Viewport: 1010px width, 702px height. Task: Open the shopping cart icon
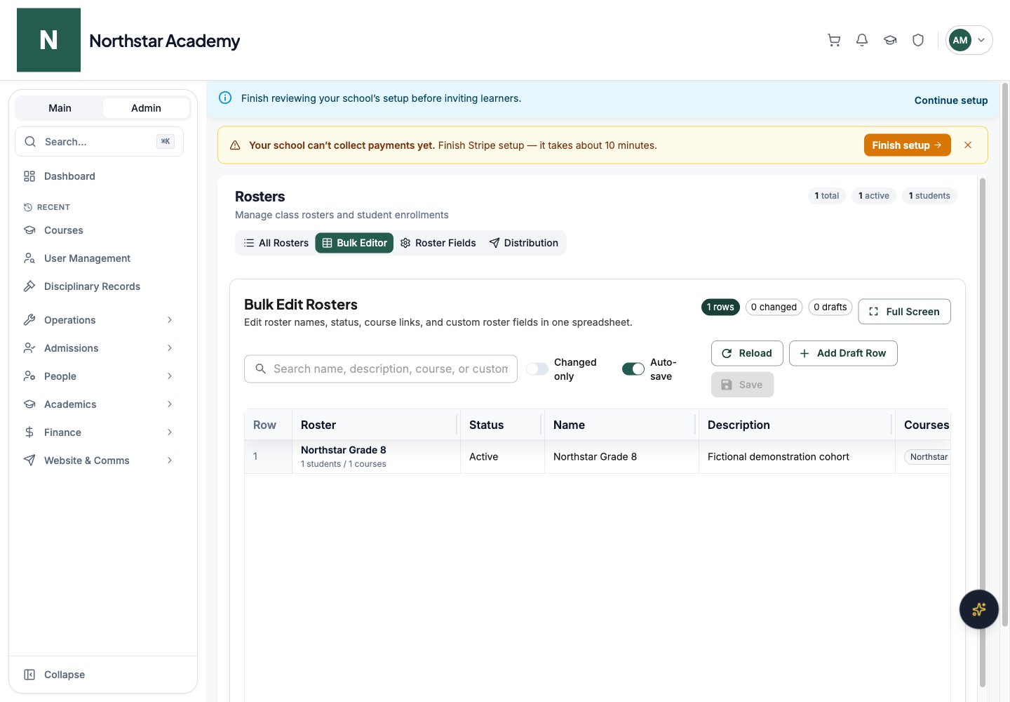click(834, 40)
